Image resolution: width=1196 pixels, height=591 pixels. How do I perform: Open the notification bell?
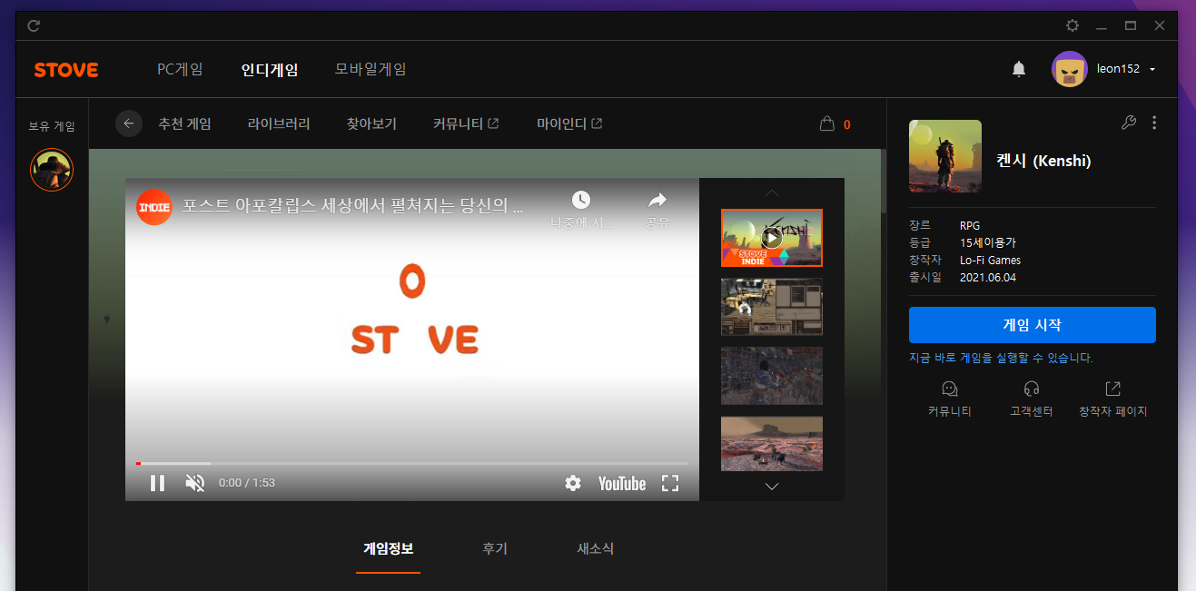coord(1019,69)
